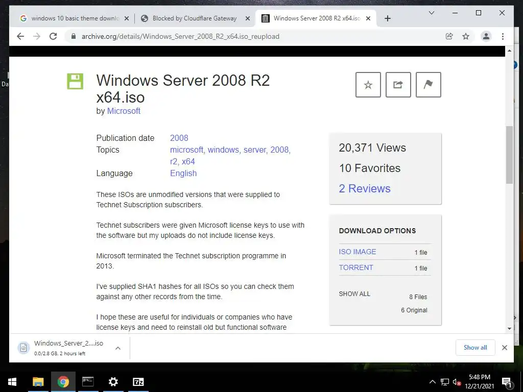Screen dimensions: 523x392
Task: Click the downloading ISO file icon in download bar
Action: [x=23, y=348]
